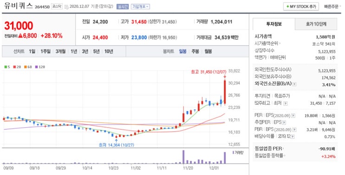
Task: Click the 코스닥 541위 ranking value
Action: point(324,44)
